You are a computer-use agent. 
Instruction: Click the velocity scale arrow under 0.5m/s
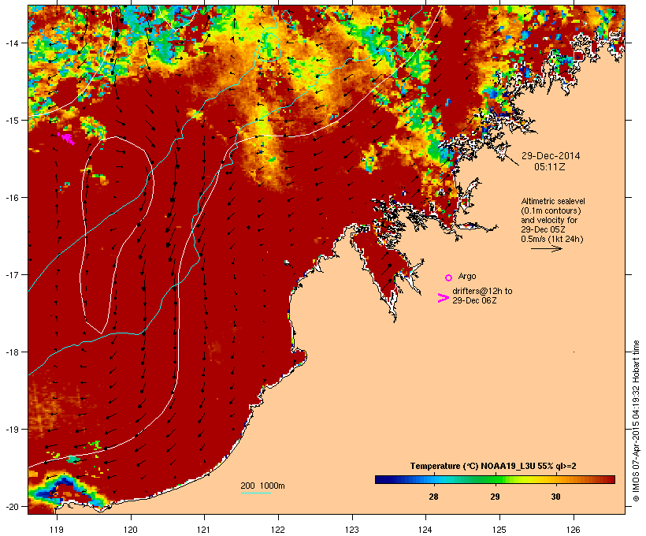point(546,248)
